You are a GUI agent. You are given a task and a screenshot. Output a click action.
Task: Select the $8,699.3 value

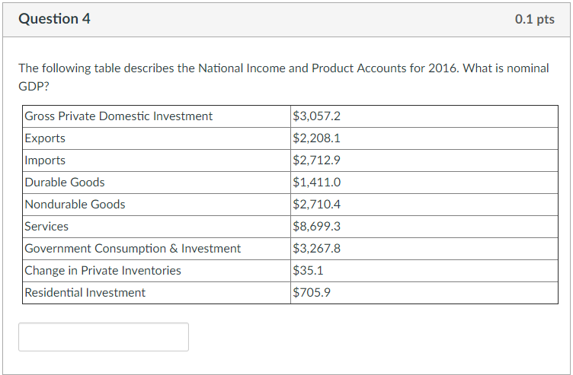coord(316,227)
